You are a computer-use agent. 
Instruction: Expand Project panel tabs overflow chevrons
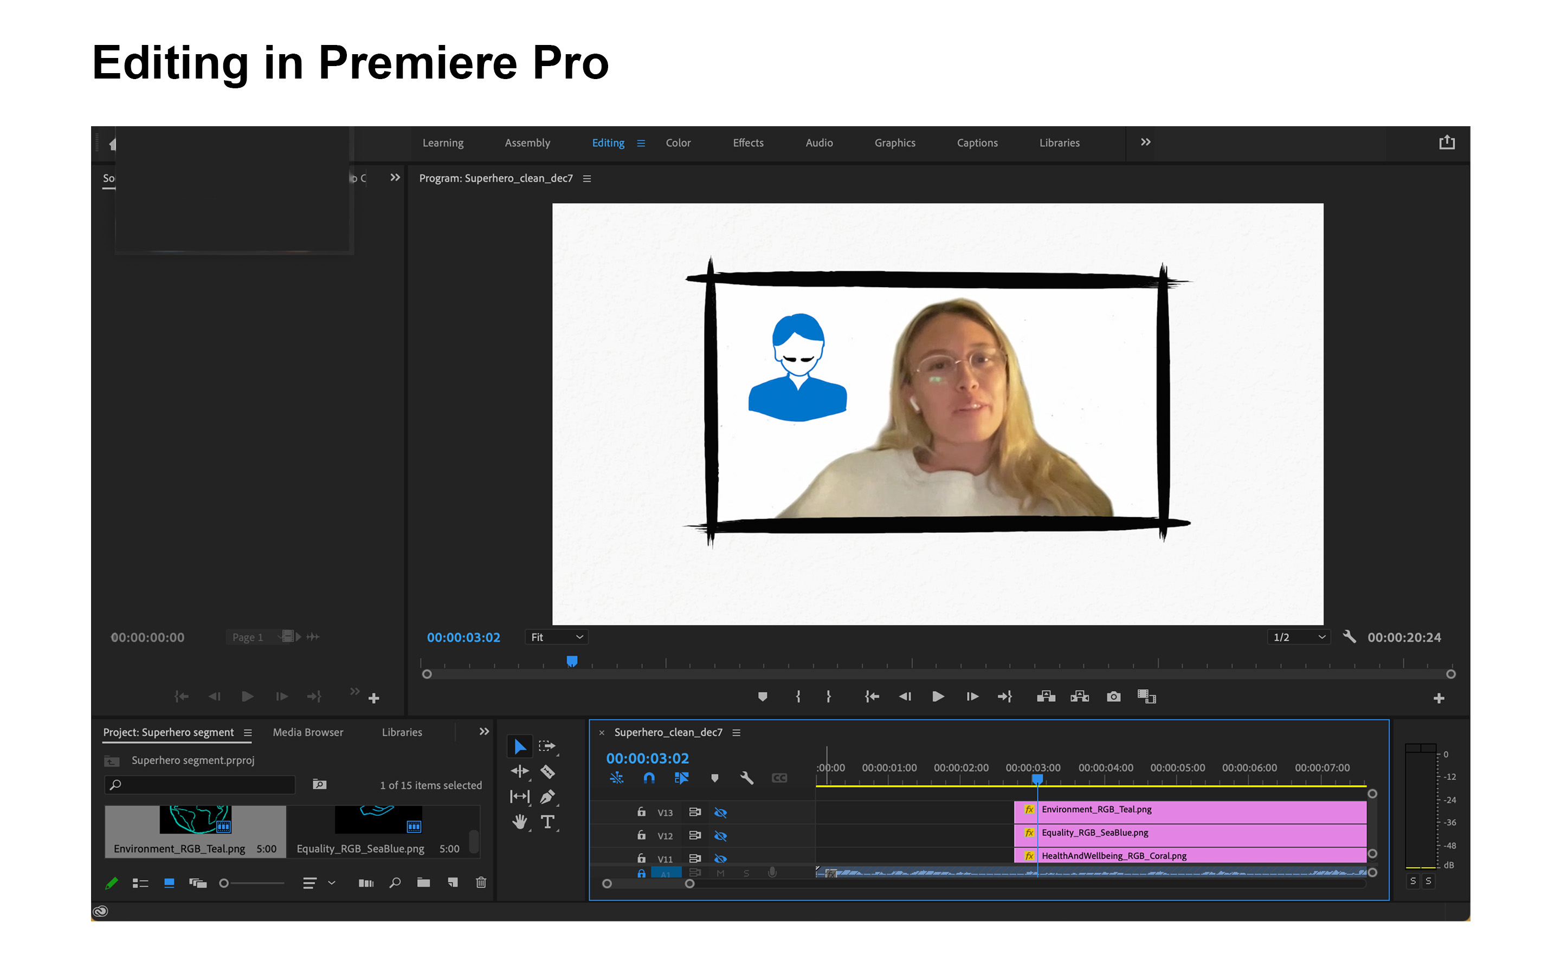[484, 732]
